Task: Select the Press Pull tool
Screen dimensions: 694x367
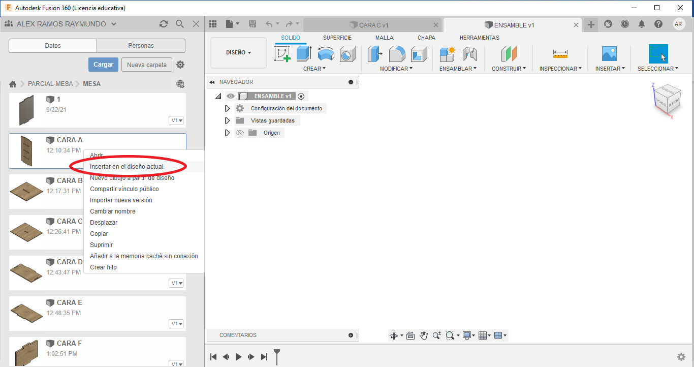Action: (x=375, y=54)
